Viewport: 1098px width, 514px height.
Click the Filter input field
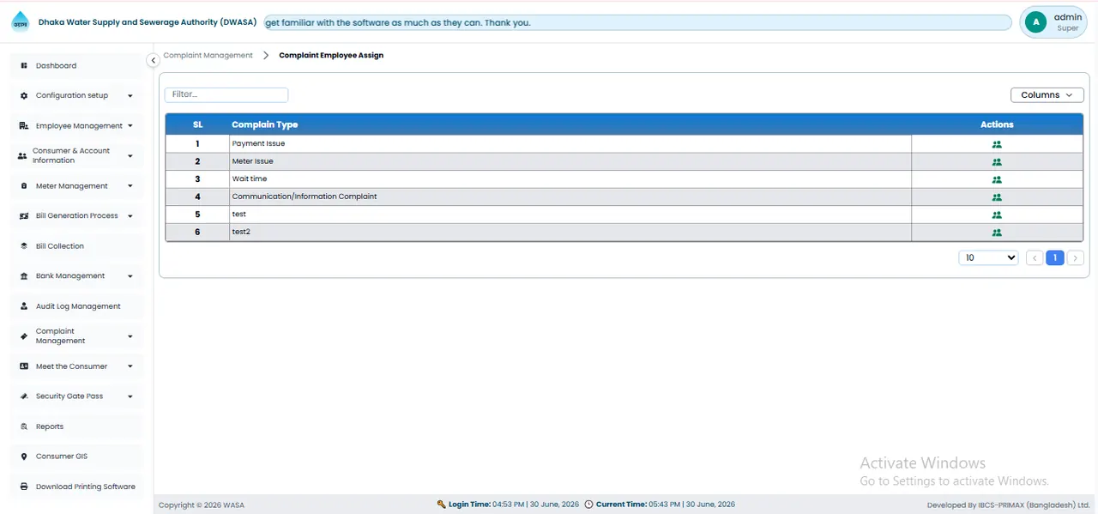pos(226,94)
